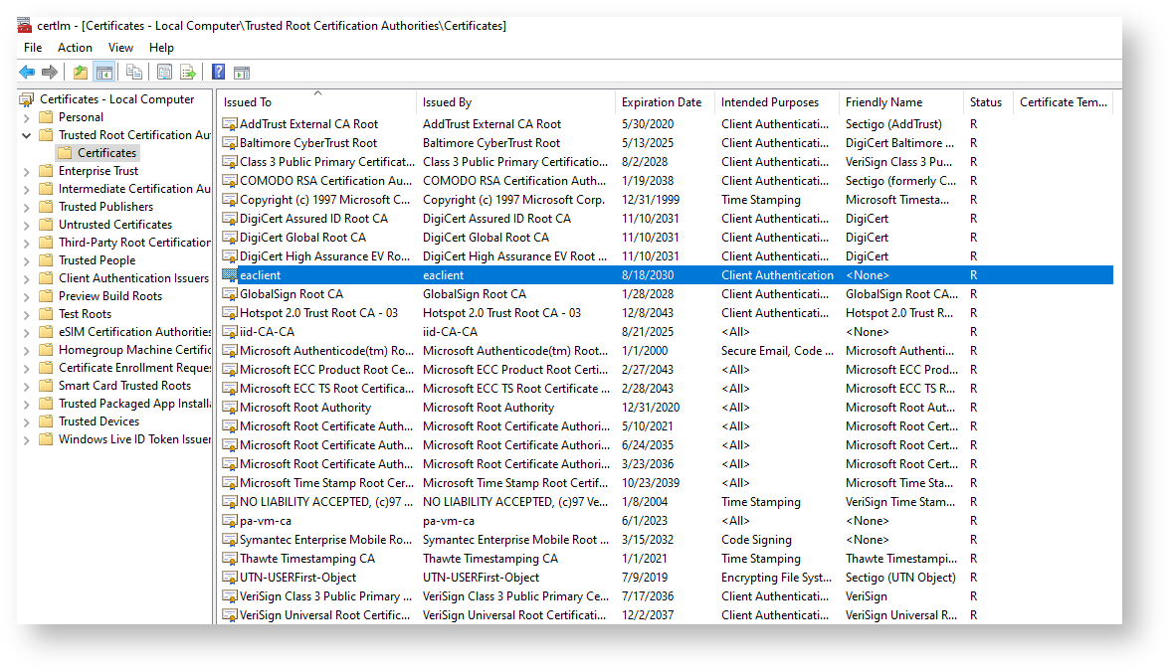The width and height of the screenshot is (1170, 672).
Task: Select the Untrusted Certificates folder
Action: click(x=114, y=225)
